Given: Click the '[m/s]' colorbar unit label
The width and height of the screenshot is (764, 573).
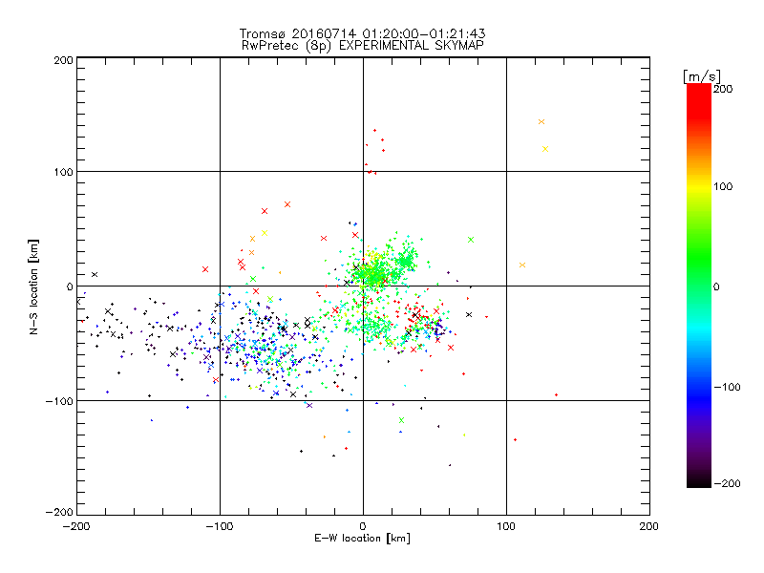Looking at the screenshot, I should pos(702,76).
